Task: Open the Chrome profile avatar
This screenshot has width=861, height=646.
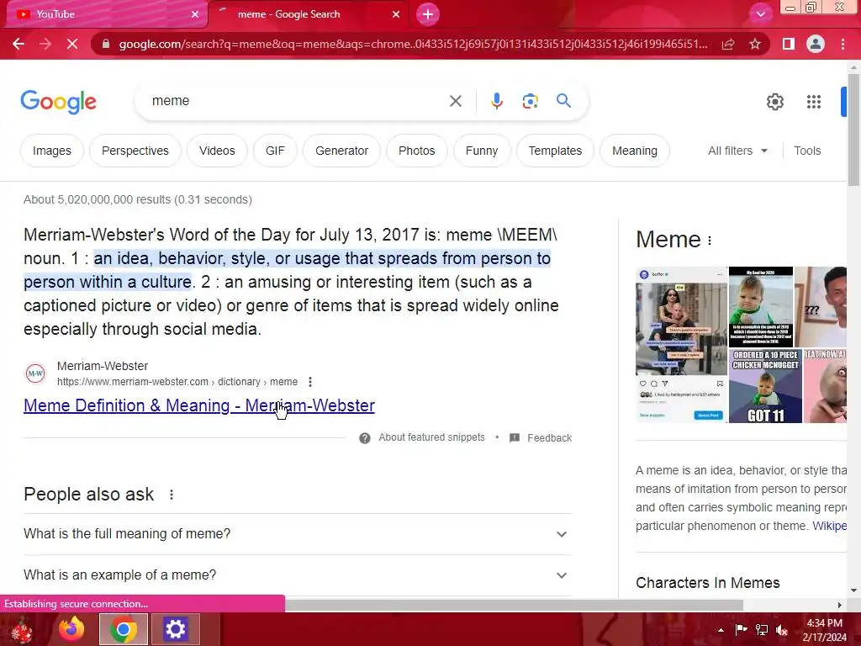Action: click(816, 44)
